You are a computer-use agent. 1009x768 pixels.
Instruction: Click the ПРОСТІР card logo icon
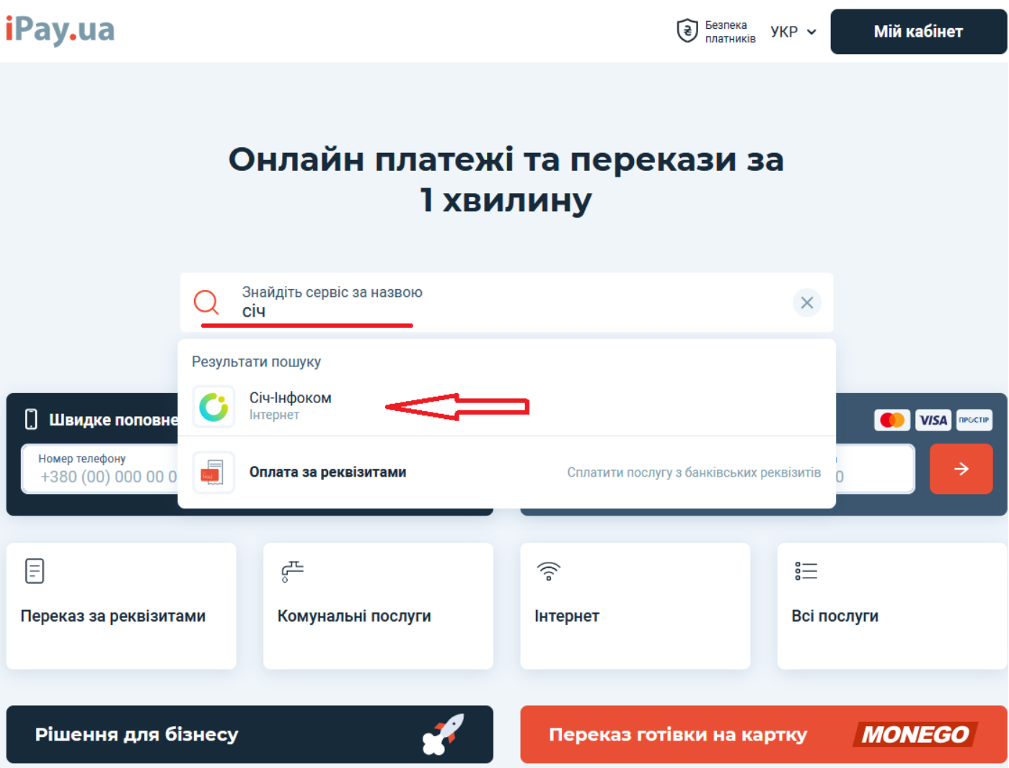pyautogui.click(x=974, y=420)
